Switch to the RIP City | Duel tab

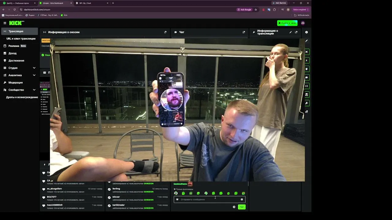[x=92, y=3]
